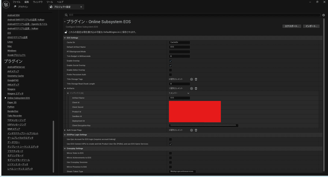Image resolution: width=328 pixels, height=177 pixels.
Task: Enable the Prefer Persistent Auth checkbox
Action: pyautogui.click(x=171, y=74)
